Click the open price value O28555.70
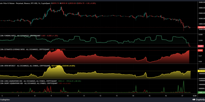Screen dimensions: 205x102 click(55, 3)
